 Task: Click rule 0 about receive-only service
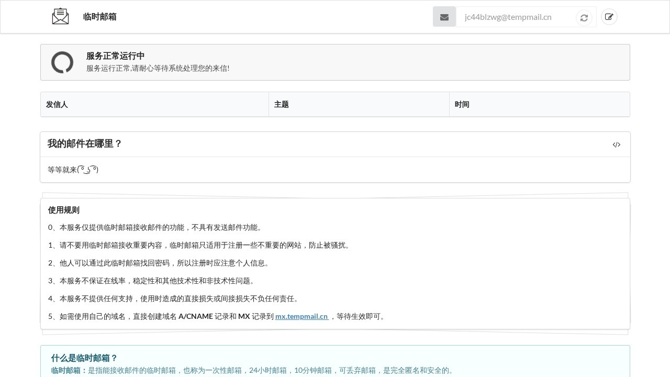(x=156, y=227)
